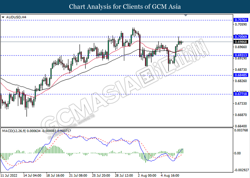Open the AUDUSD,H4 chart menu arrow
Screen dimensions: 250x178
pyautogui.click(x=3, y=17)
